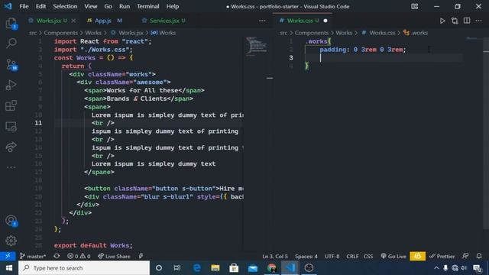The image size is (489, 275).
Task: Open the Help menu
Action: (x=173, y=6)
